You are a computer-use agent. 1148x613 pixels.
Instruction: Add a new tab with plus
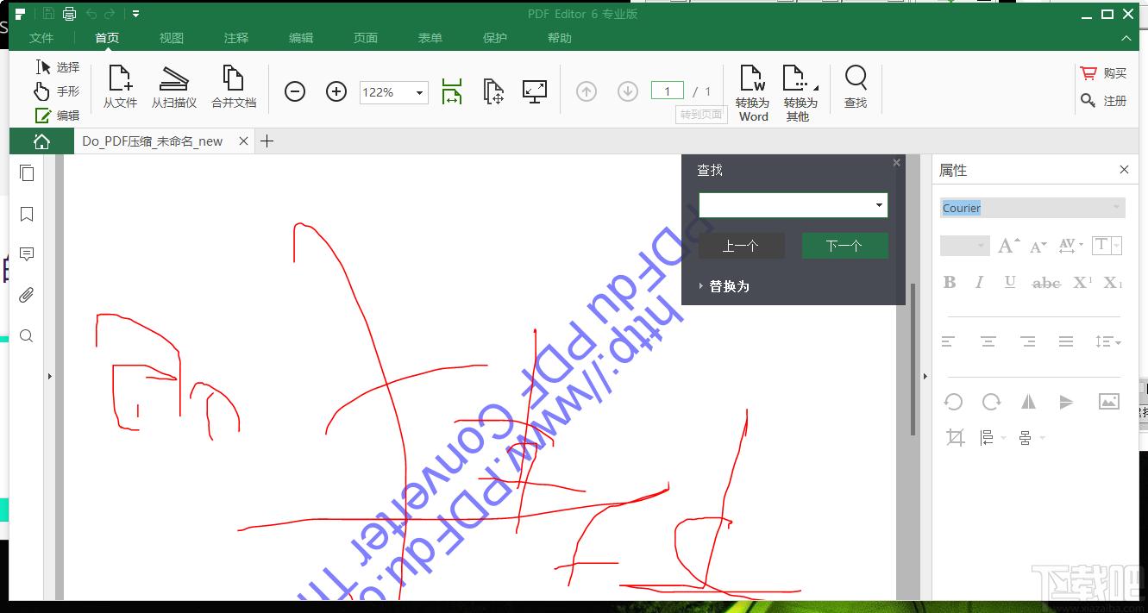click(267, 141)
